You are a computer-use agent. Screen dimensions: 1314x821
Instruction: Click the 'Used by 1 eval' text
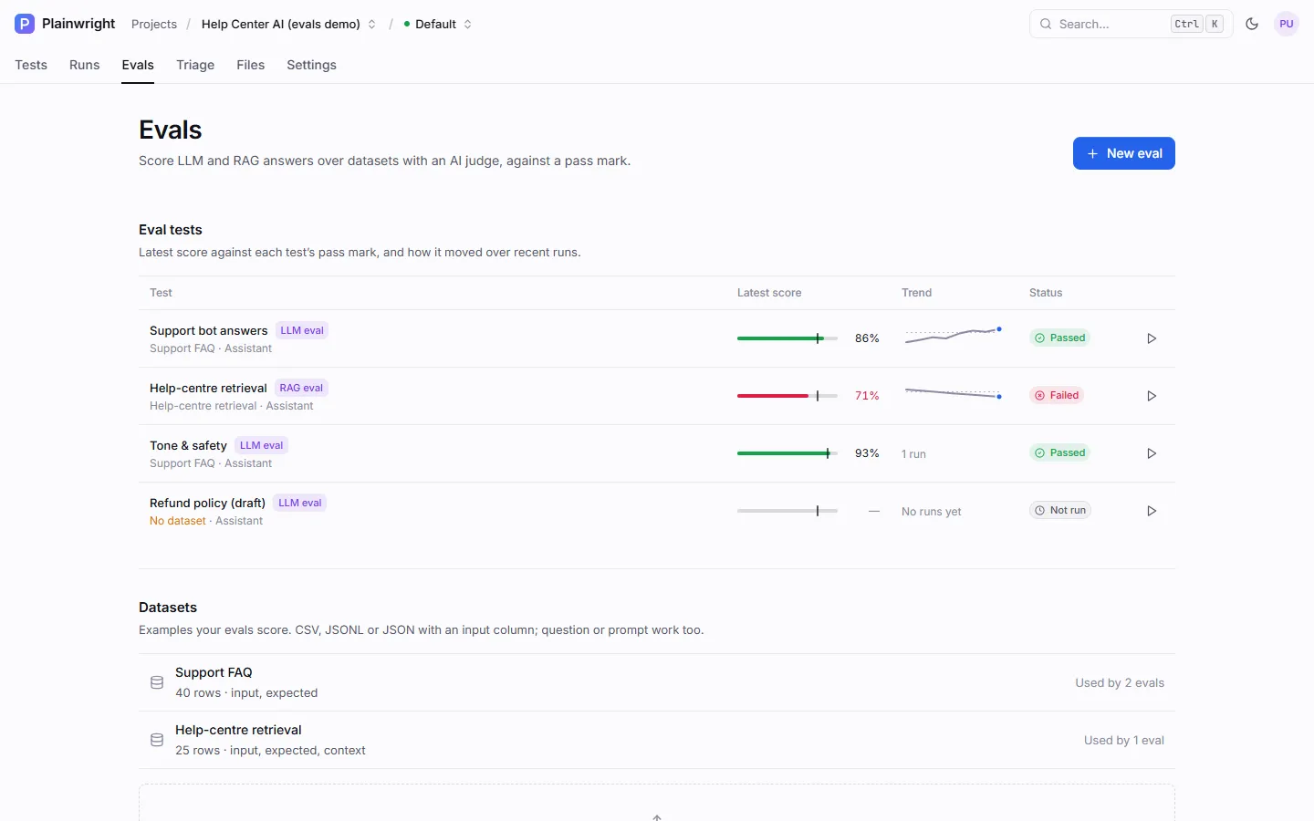pyautogui.click(x=1124, y=740)
